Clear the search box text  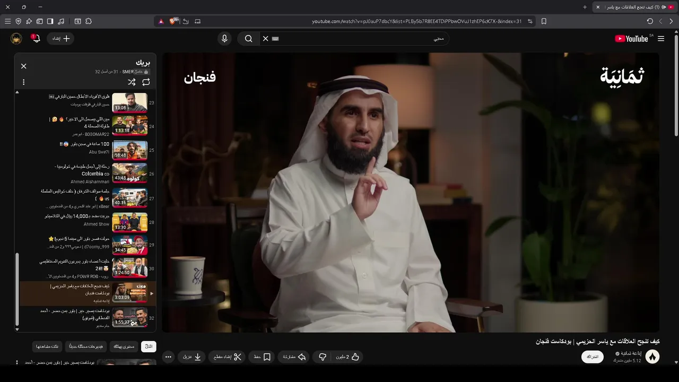[x=265, y=39]
